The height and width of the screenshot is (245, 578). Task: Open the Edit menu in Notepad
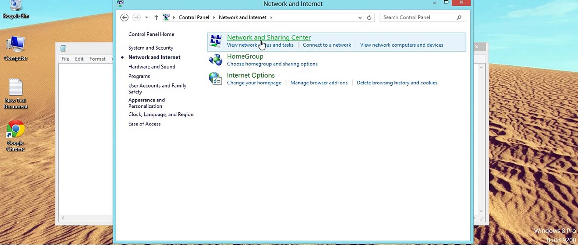click(x=79, y=59)
